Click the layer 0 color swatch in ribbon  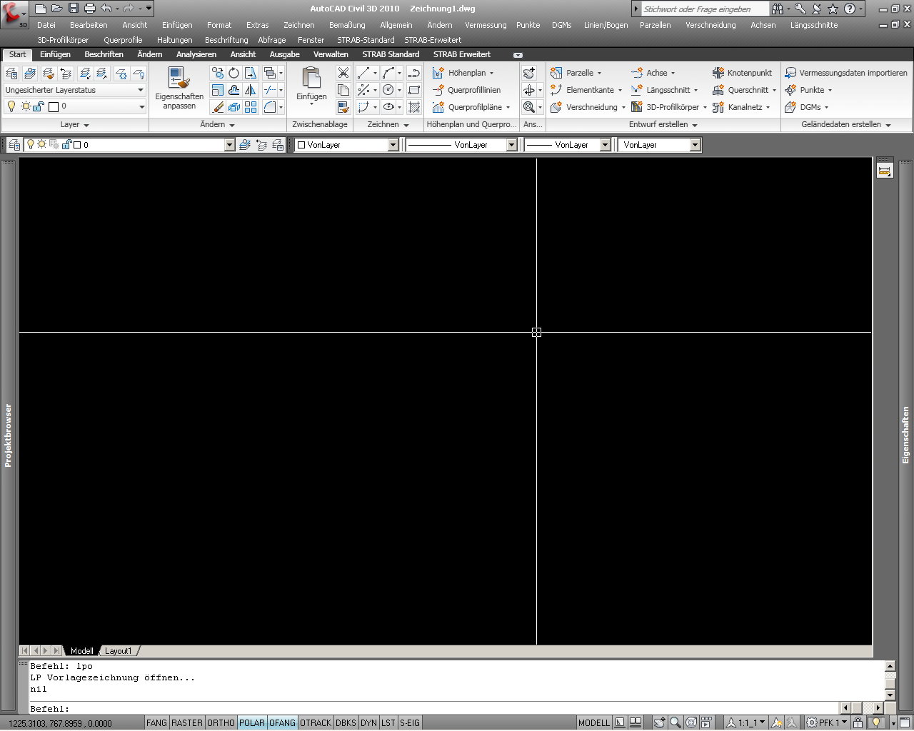pos(54,106)
